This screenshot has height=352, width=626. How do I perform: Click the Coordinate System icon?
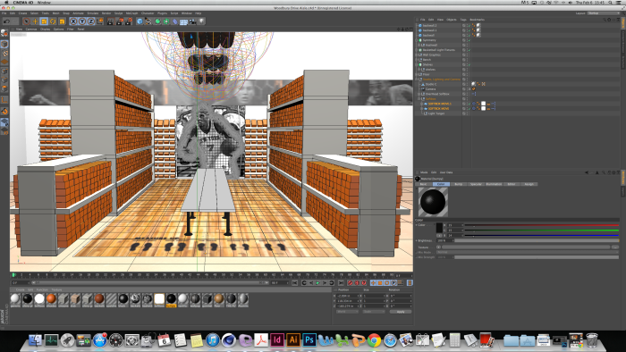click(x=99, y=21)
